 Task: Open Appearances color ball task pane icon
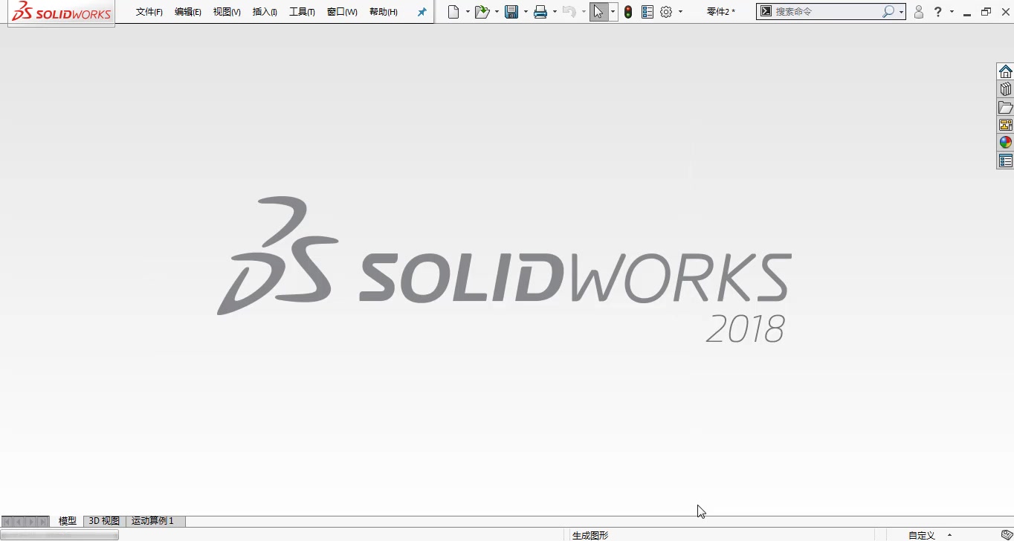[x=1005, y=143]
